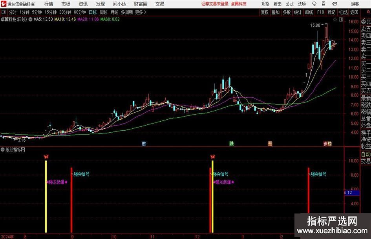Click the 3.16 low price label
The image size is (371, 239).
coord(22,140)
